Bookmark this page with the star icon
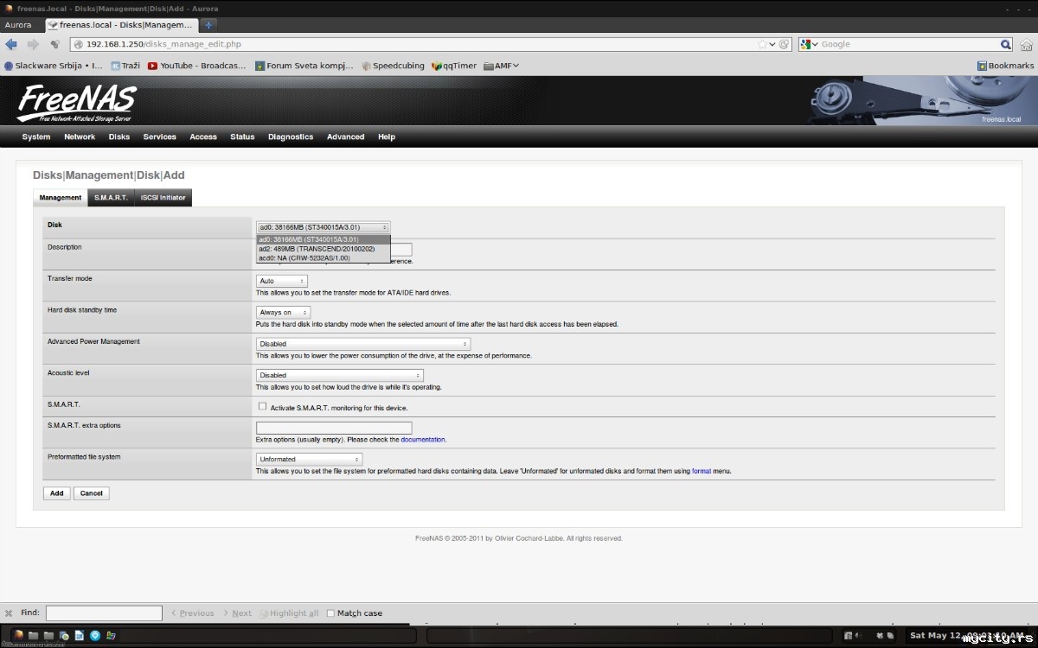Screen dimensions: 1038x648 click(762, 44)
